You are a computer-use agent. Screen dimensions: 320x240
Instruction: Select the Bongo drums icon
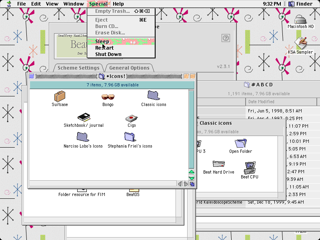(x=108, y=96)
